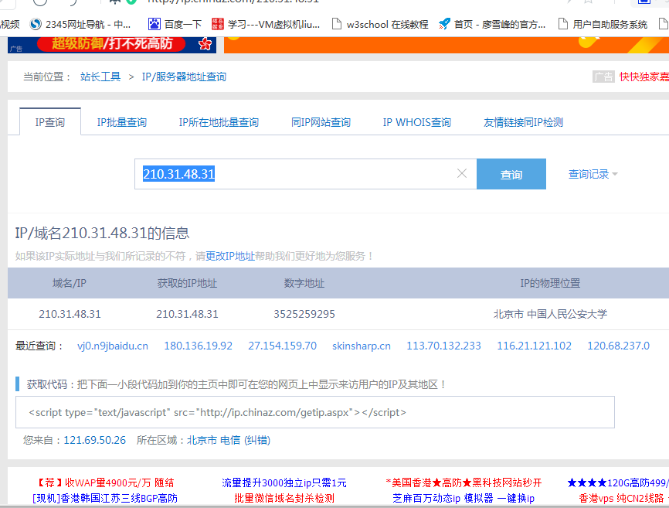
Task: Open ad 香港韩国江苏三线BGP高防
Action: 105,498
